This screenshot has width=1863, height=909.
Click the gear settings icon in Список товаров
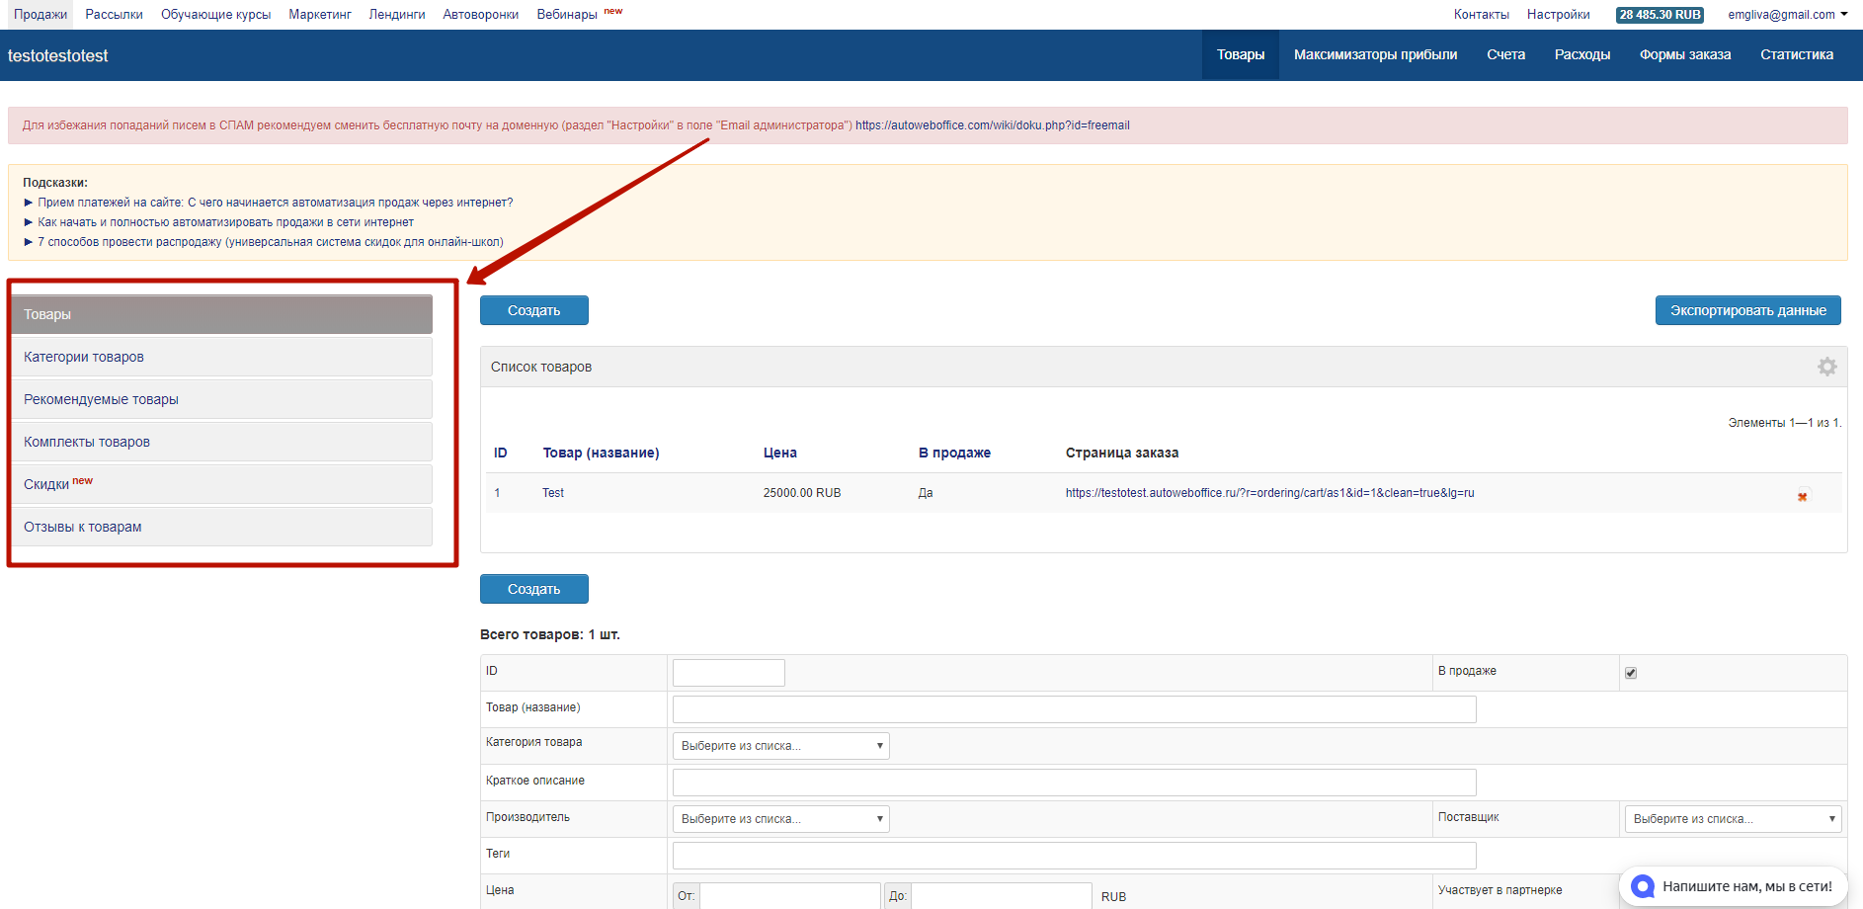(x=1826, y=367)
